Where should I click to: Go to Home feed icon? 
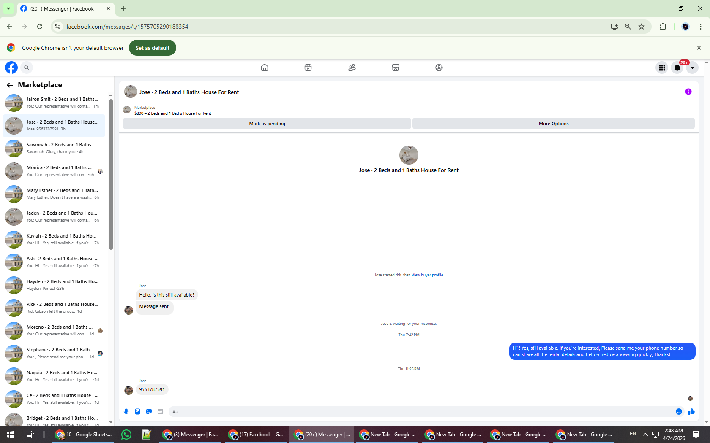coord(265,68)
